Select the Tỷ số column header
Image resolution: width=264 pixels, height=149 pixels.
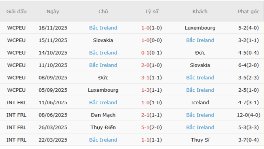(x=151, y=11)
